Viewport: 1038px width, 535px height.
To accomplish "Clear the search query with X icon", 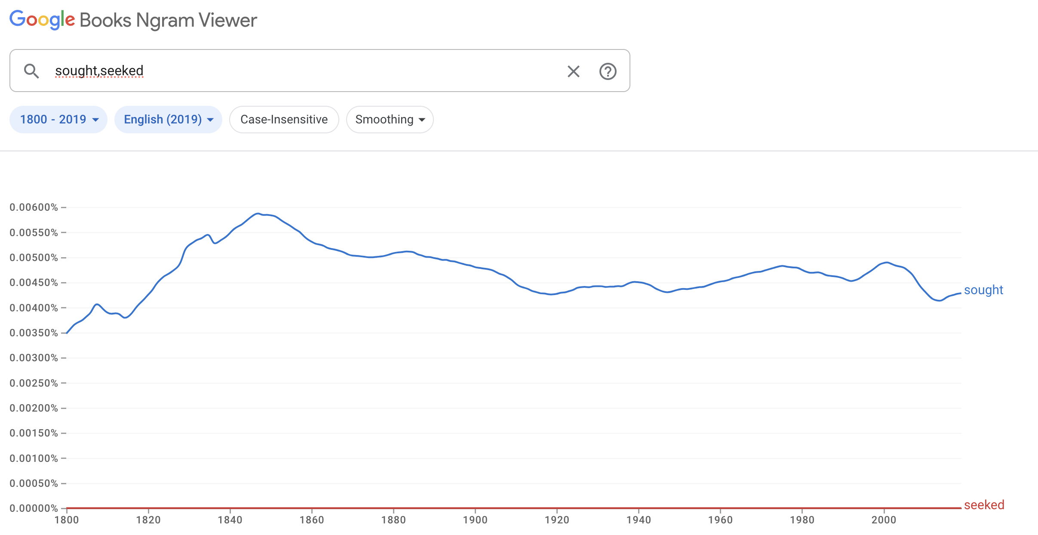I will tap(573, 71).
